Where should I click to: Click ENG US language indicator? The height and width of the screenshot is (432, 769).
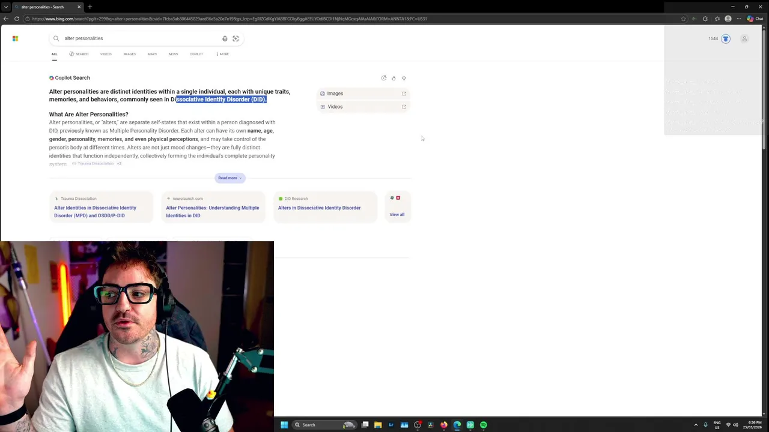pyautogui.click(x=717, y=425)
